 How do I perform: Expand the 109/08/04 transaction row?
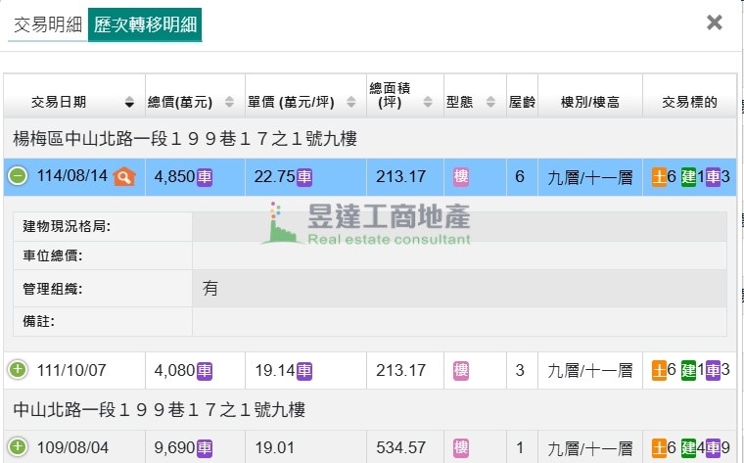click(x=18, y=447)
